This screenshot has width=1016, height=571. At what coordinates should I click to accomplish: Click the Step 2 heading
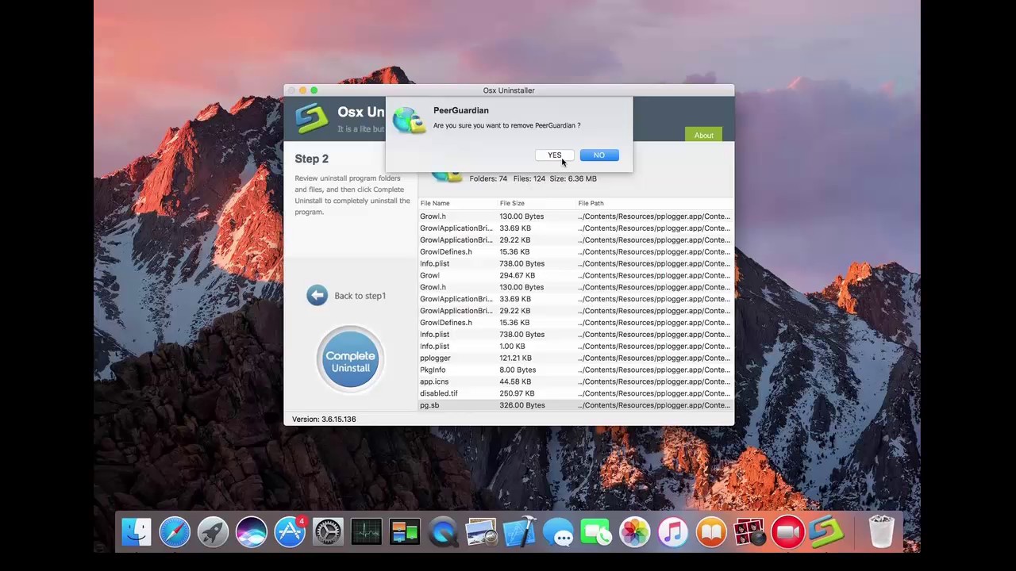click(311, 159)
